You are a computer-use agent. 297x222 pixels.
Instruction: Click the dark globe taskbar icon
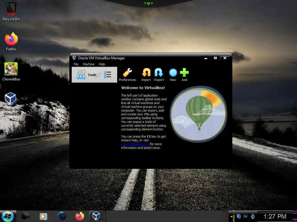(62, 216)
